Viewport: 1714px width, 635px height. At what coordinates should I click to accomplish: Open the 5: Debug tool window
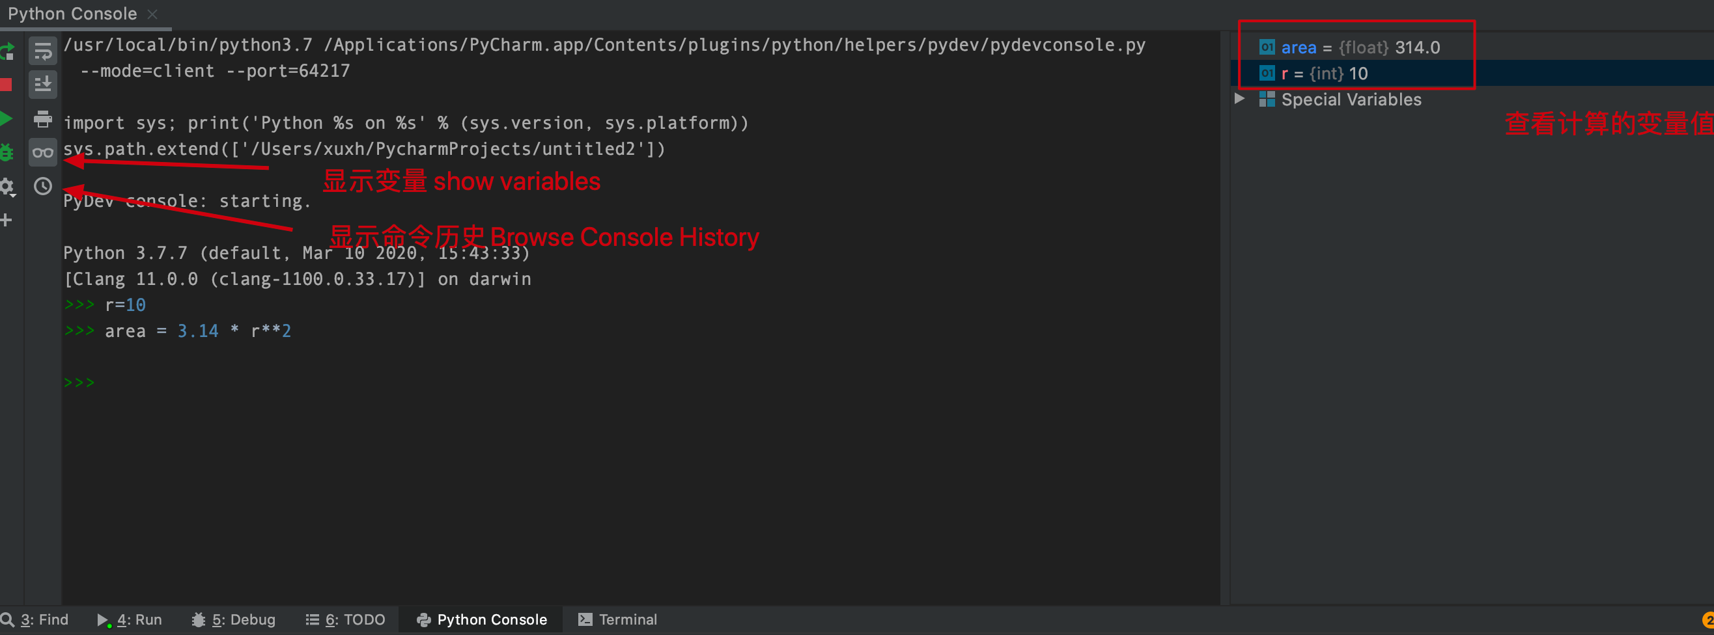[x=234, y=619]
